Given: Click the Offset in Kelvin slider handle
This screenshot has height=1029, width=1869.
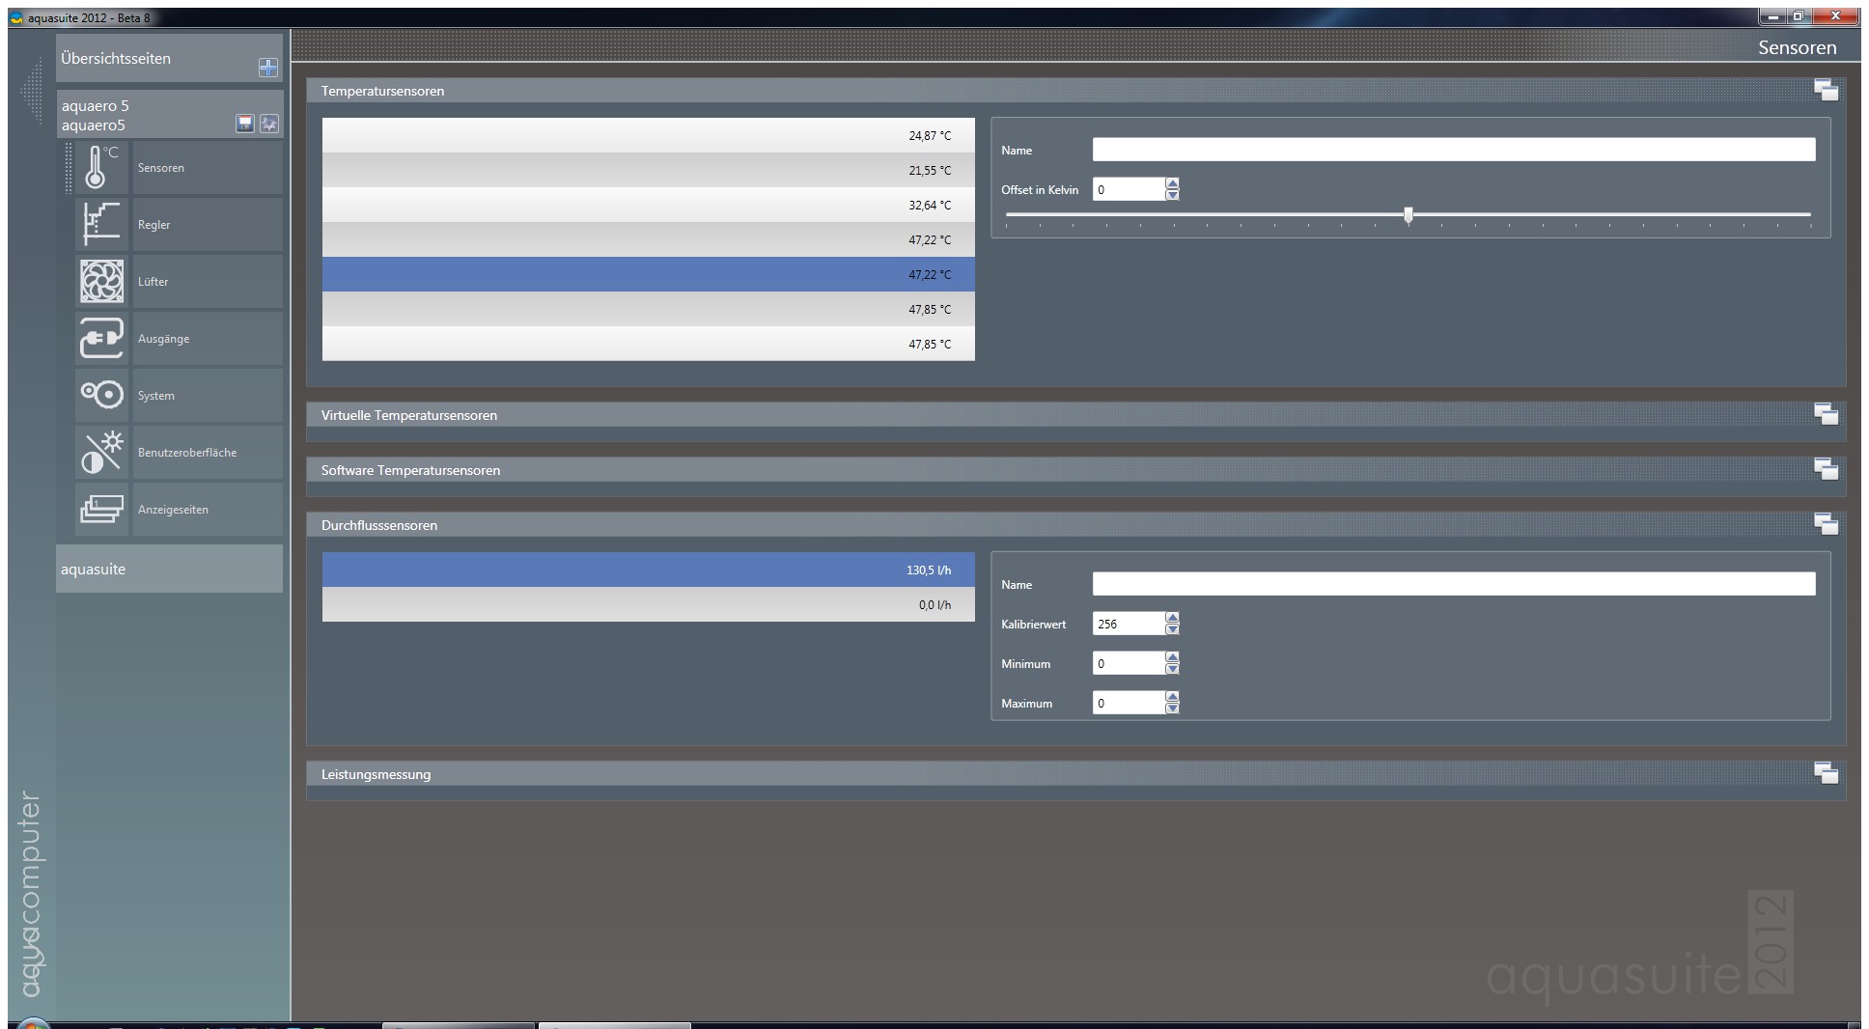Looking at the screenshot, I should [x=1409, y=215].
